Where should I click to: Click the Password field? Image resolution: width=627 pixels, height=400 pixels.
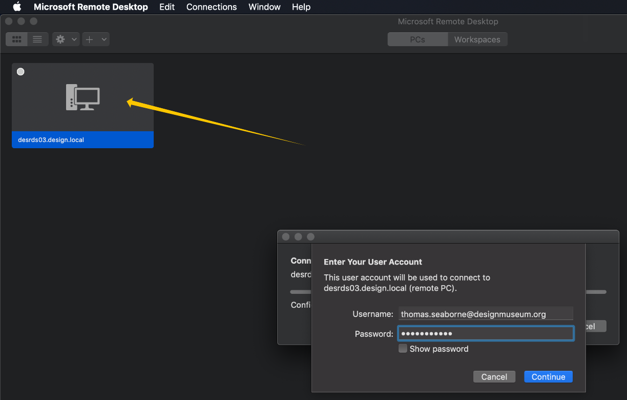(x=486, y=333)
